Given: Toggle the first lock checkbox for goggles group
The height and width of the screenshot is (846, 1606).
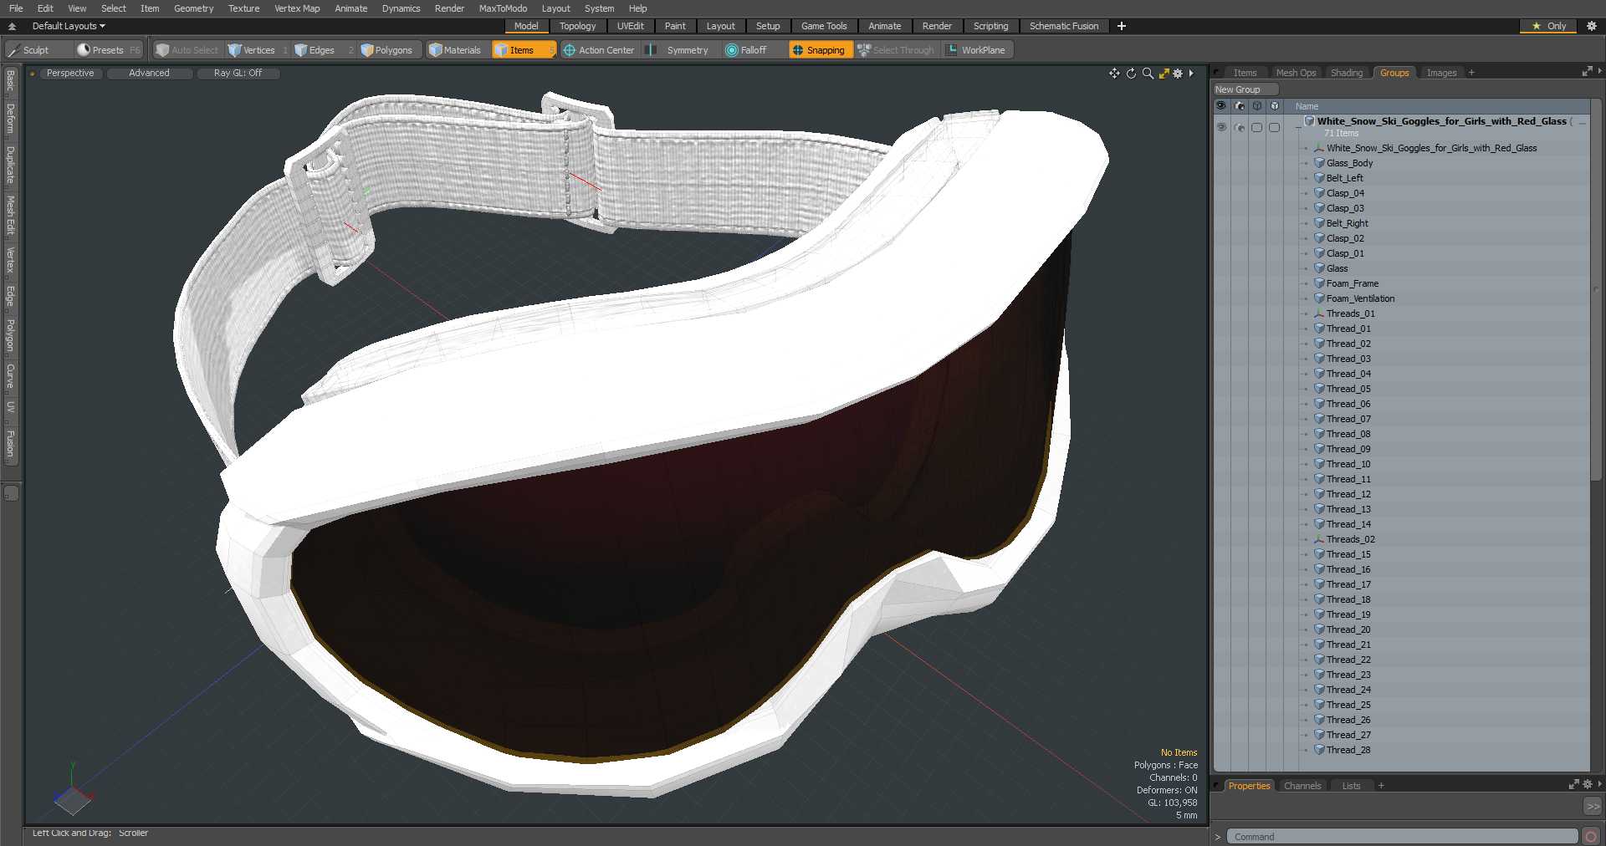Looking at the screenshot, I should pos(1256,127).
